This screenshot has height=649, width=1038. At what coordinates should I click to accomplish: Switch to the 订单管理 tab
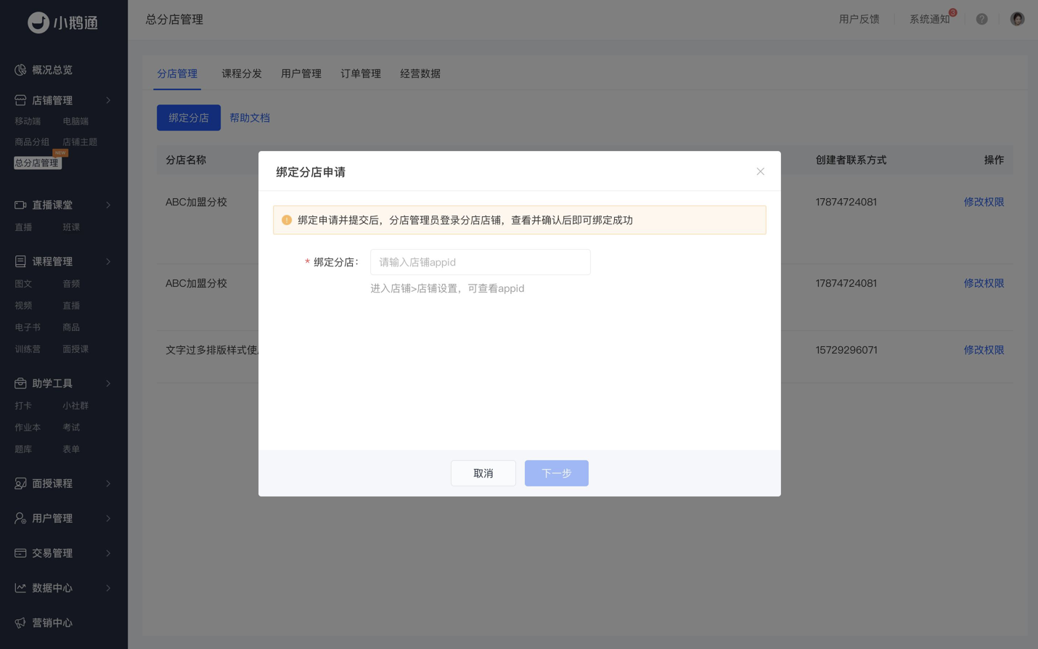361,73
